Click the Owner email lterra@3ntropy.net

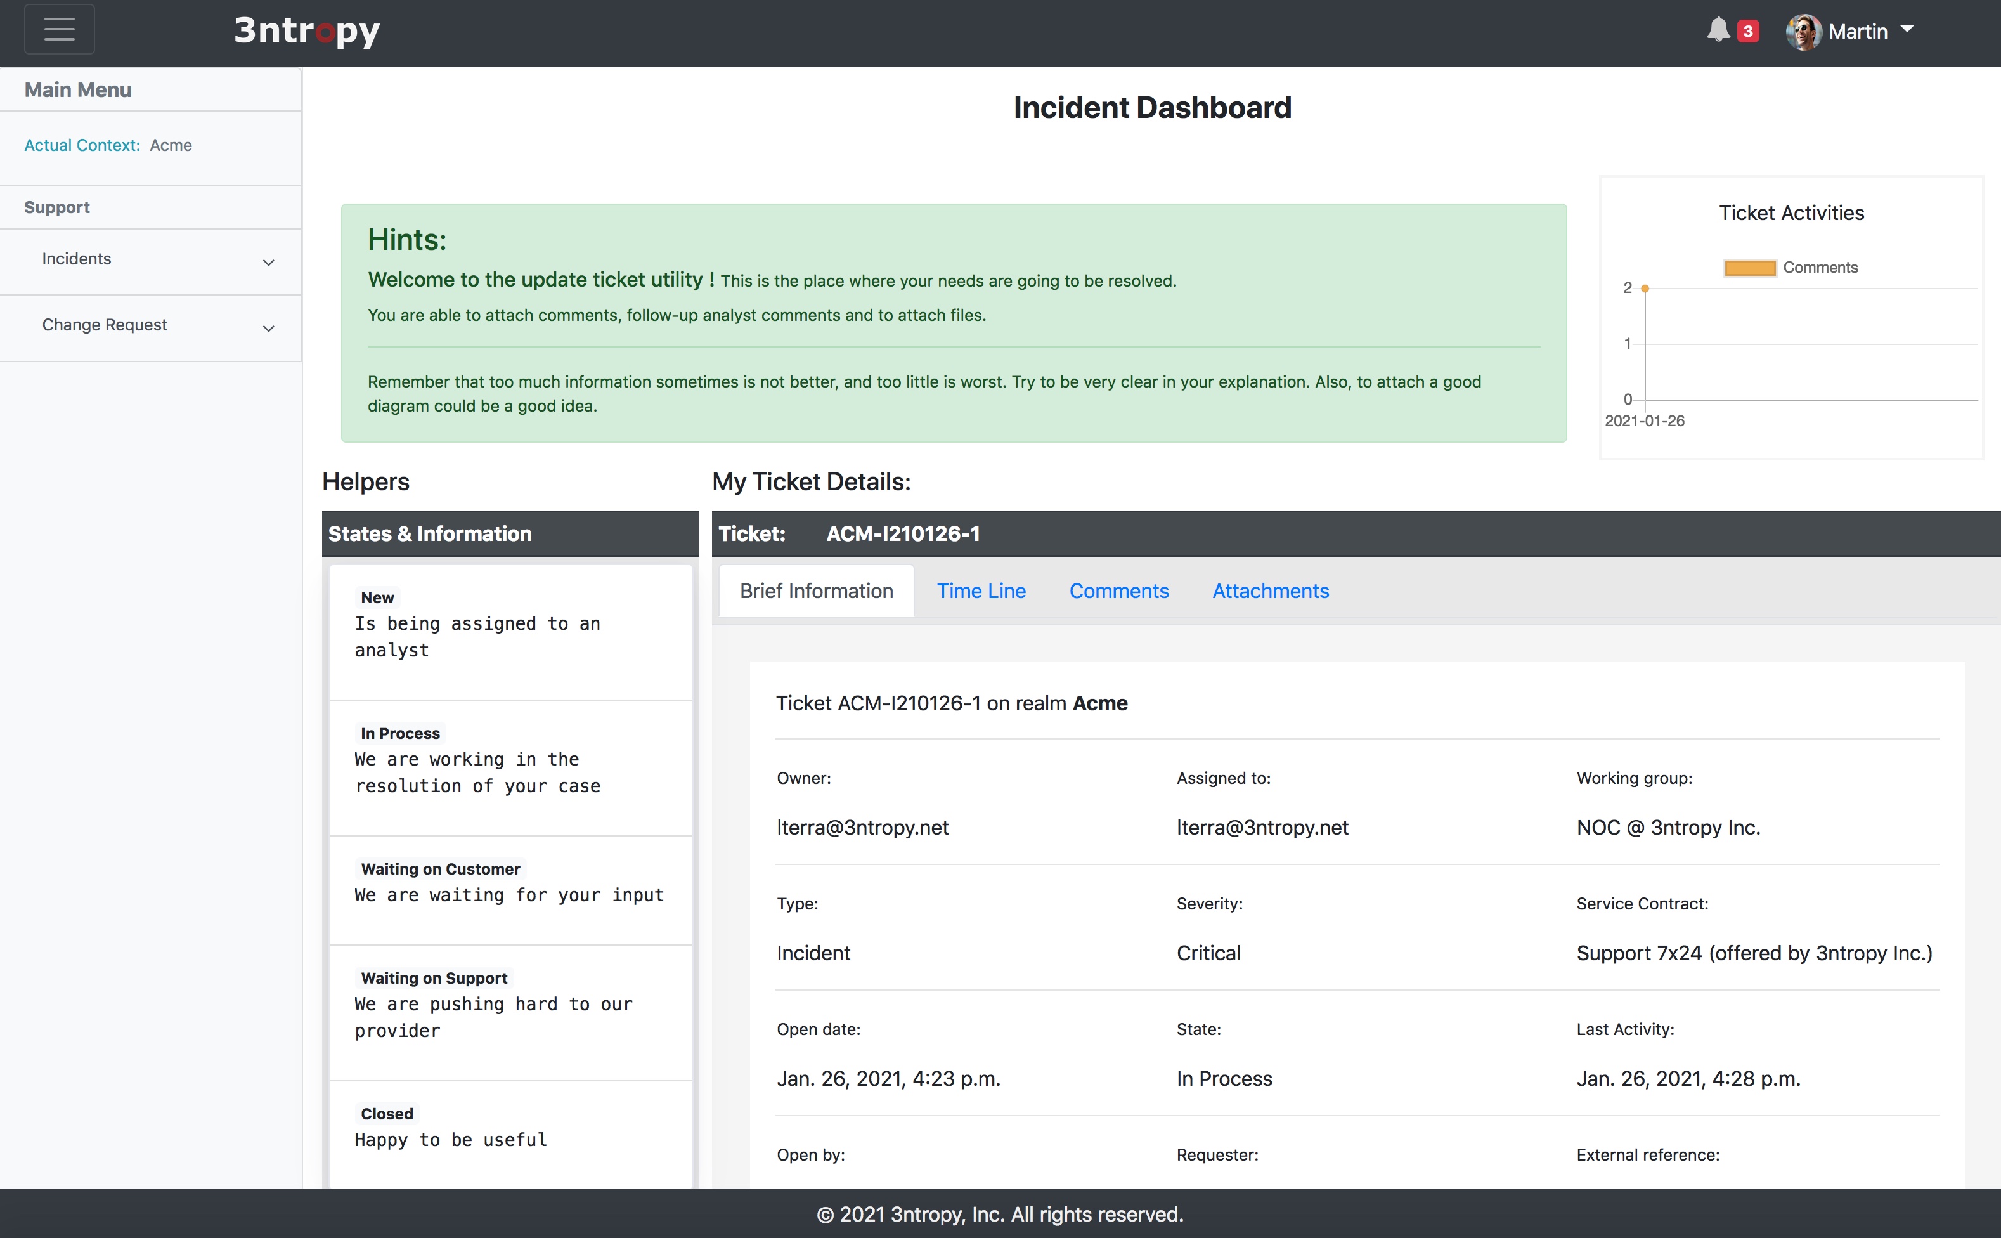tap(863, 828)
